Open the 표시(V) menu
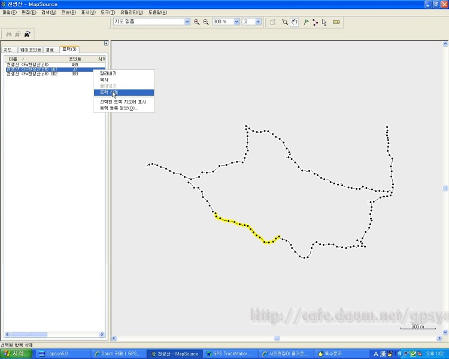This screenshot has width=449, height=359. tap(88, 13)
